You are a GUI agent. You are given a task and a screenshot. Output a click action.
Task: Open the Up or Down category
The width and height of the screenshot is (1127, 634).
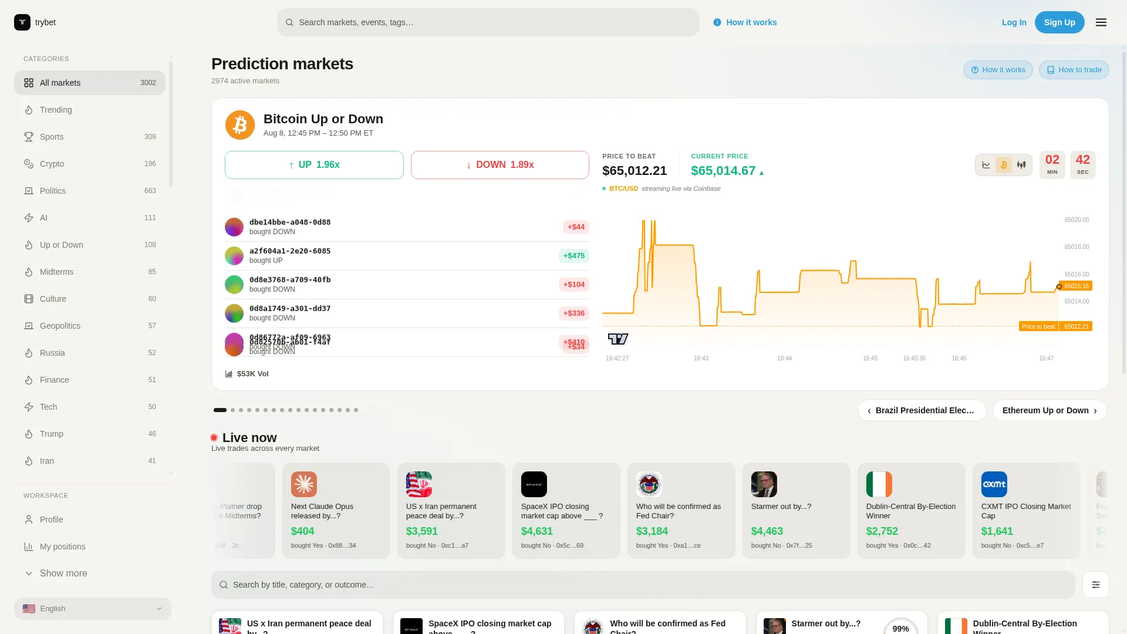click(x=90, y=245)
